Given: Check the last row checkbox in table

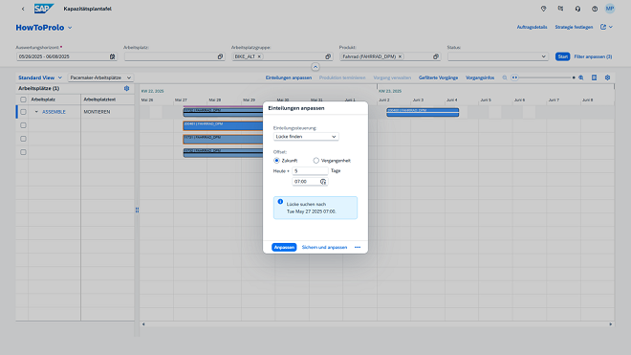Looking at the screenshot, I should point(23,152).
